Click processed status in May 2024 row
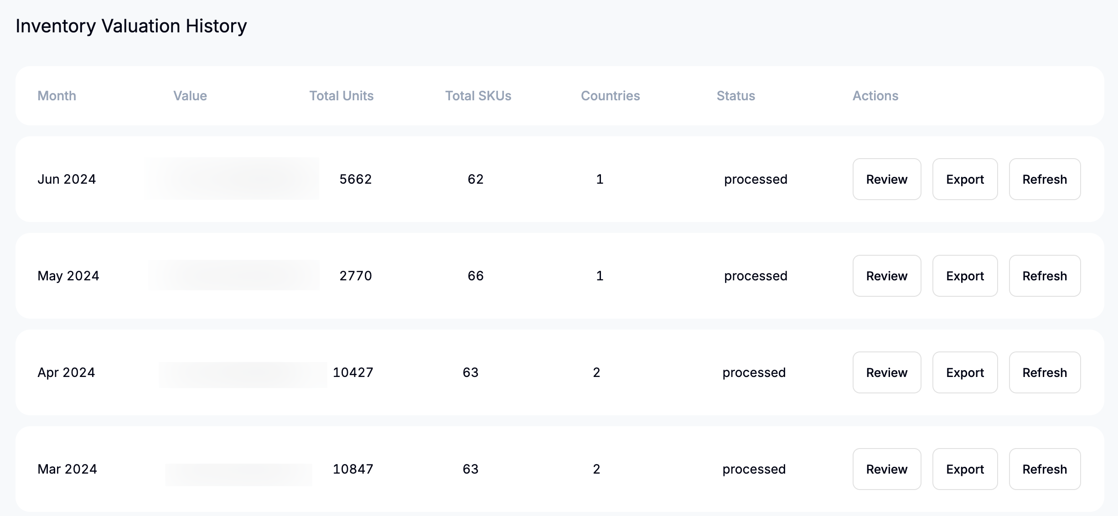 pyautogui.click(x=756, y=276)
